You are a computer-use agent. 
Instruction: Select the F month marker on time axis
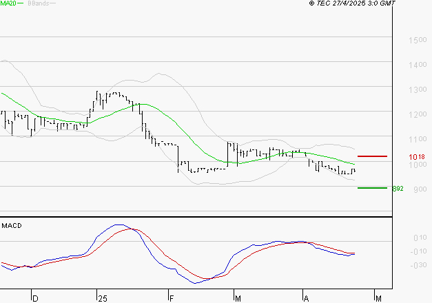[170, 297]
